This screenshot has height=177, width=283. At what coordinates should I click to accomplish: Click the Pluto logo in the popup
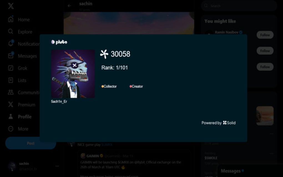pos(59,42)
